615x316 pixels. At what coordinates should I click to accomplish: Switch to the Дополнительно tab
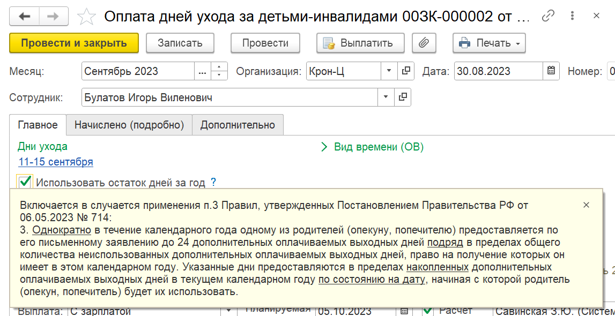(238, 125)
